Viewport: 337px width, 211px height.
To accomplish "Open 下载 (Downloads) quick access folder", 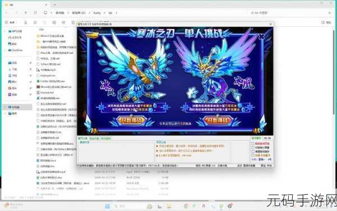I will (x=12, y=69).
